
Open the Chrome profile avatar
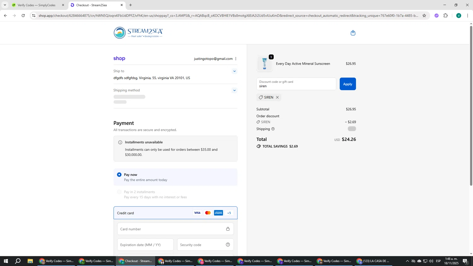coord(458,15)
